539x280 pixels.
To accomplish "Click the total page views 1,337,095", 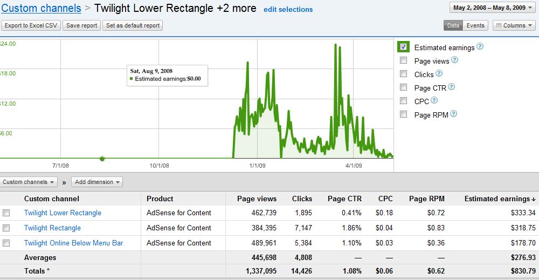I will click(x=261, y=271).
